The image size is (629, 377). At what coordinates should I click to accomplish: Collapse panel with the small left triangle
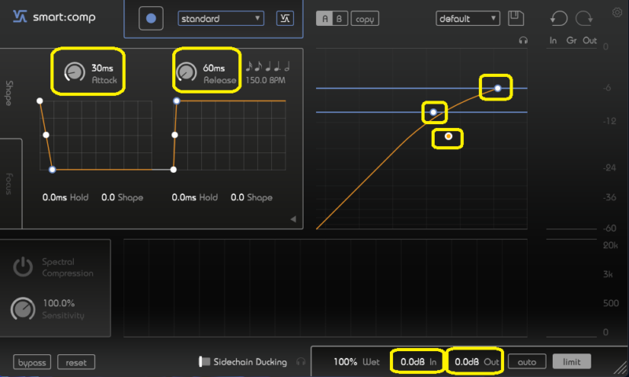293,219
